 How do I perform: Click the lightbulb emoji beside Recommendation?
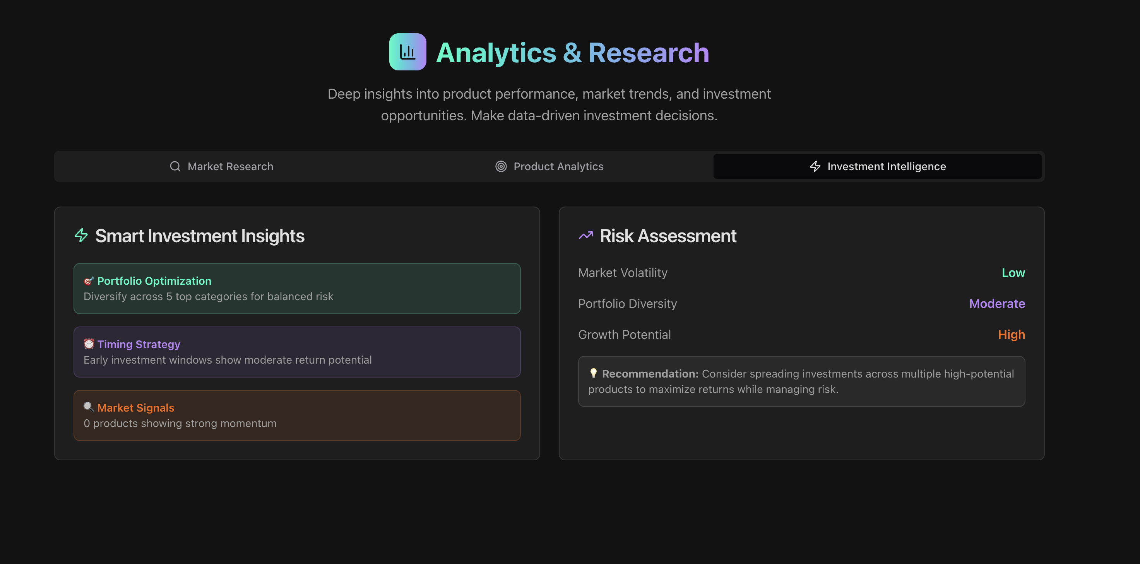click(x=594, y=373)
